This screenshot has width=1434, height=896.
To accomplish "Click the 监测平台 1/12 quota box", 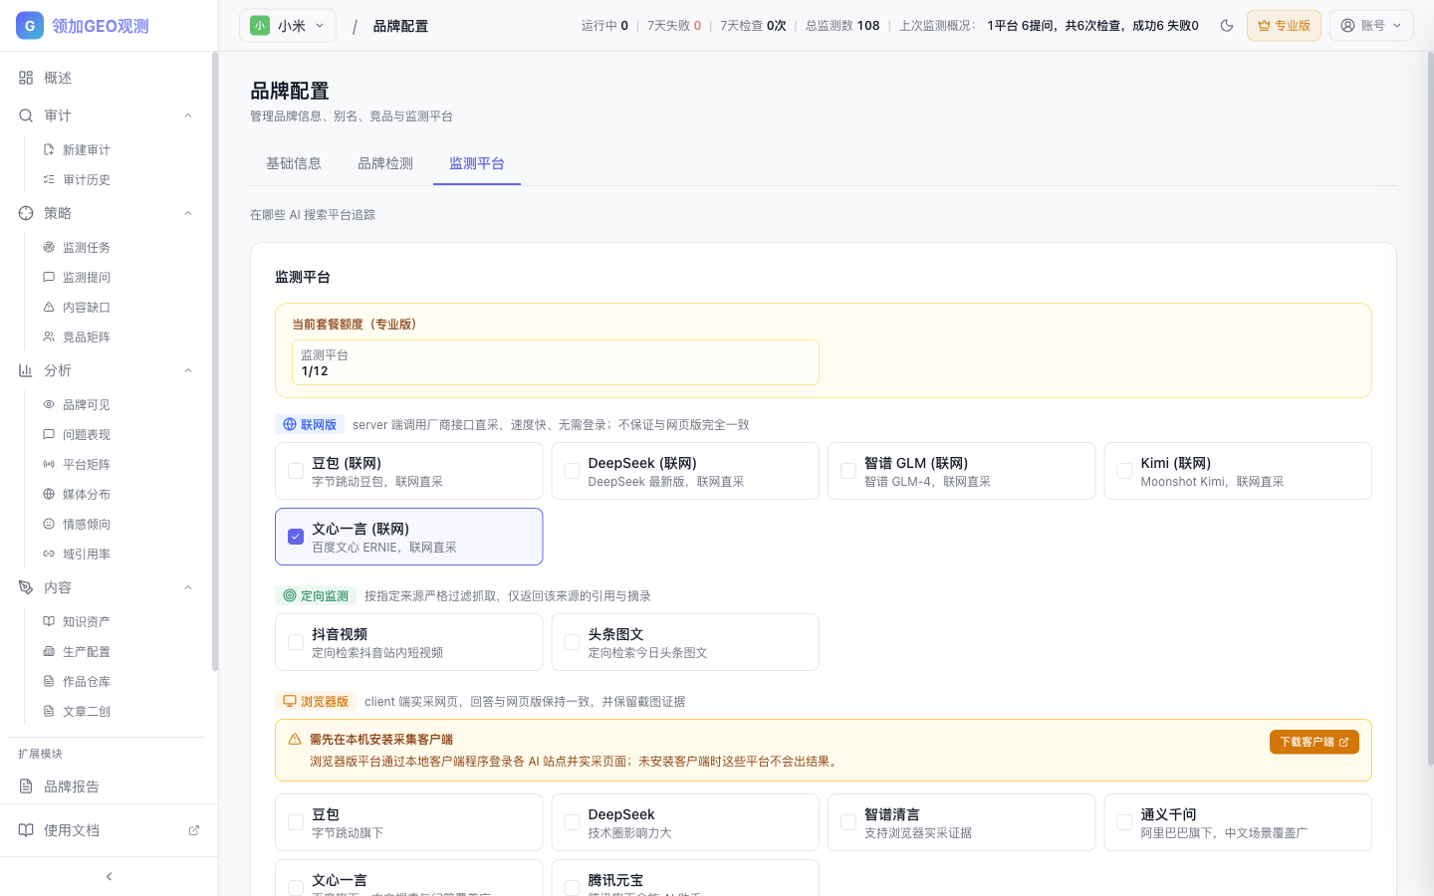I will point(556,362).
